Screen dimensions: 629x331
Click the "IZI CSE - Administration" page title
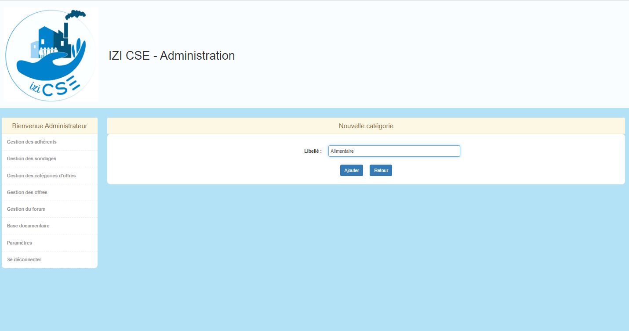[171, 56]
